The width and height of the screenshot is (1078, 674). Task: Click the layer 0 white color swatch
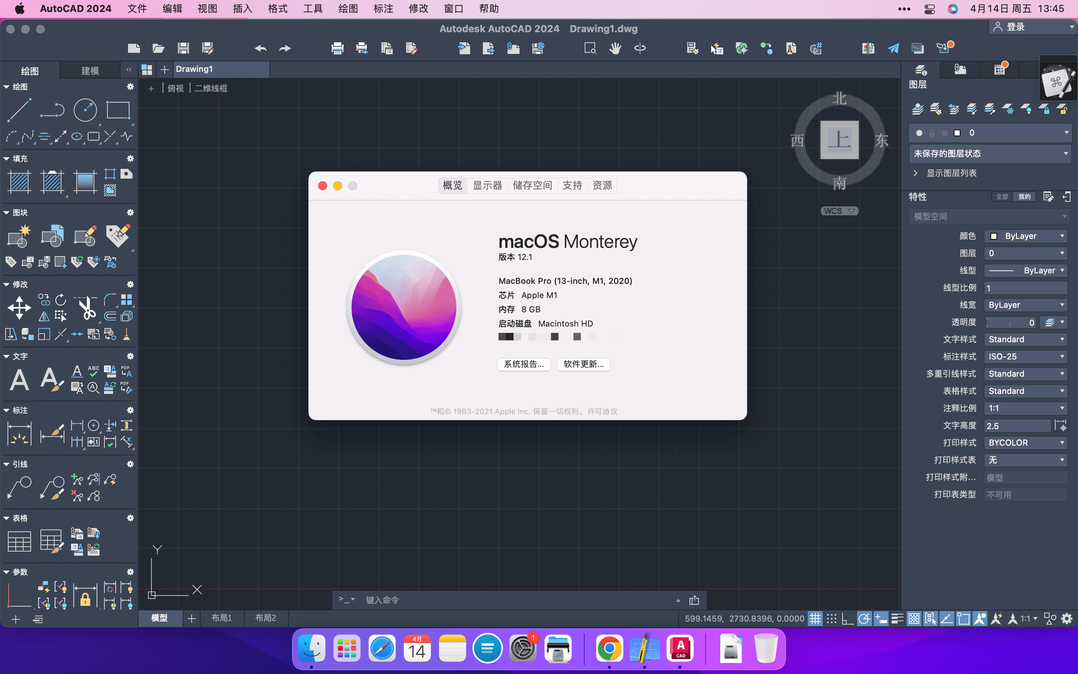point(957,133)
